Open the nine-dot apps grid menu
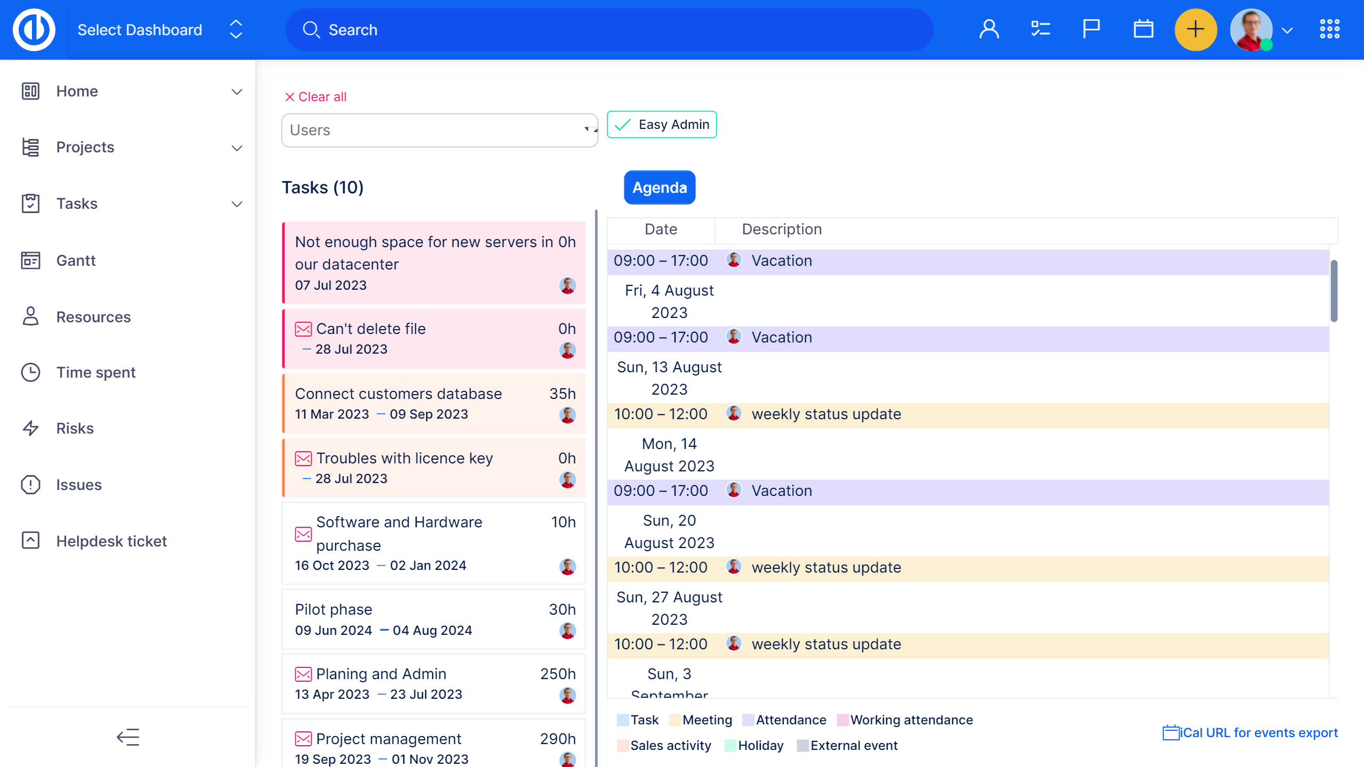Image resolution: width=1364 pixels, height=767 pixels. (1329, 29)
